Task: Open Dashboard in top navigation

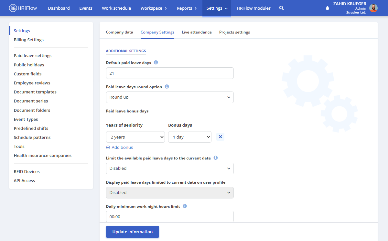Action: (59, 8)
